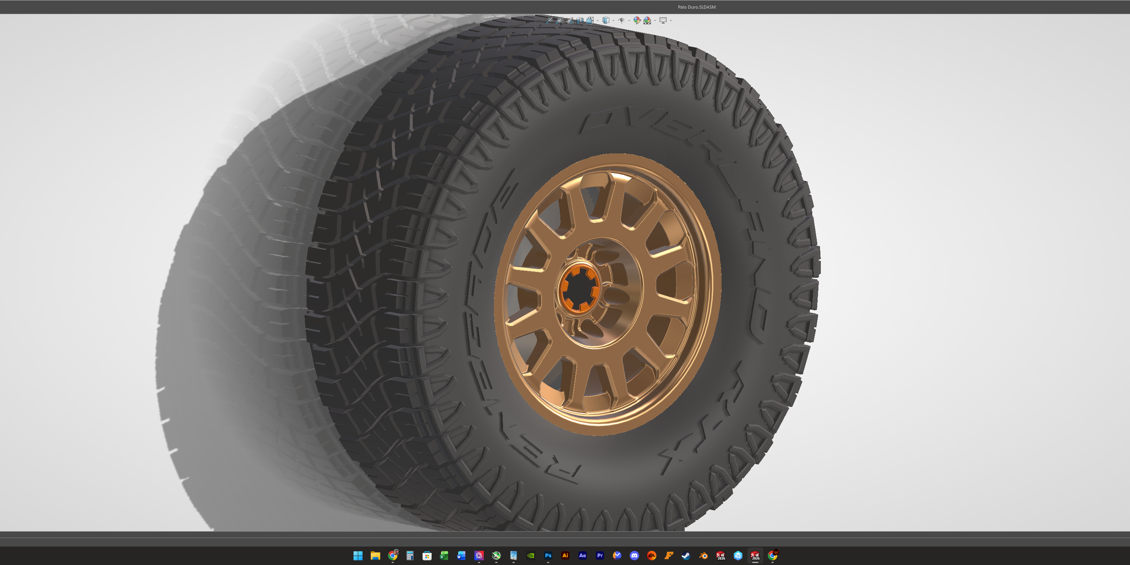Click the Palo Duro.SLDASM title text
Image resolution: width=1130 pixels, height=565 pixels.
click(x=697, y=7)
